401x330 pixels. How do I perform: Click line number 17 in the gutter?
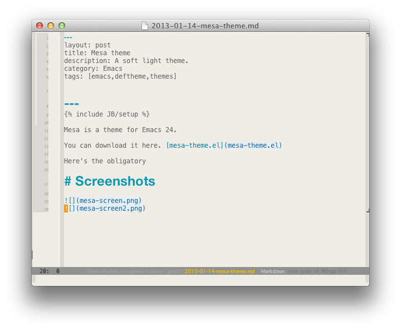pyautogui.click(x=46, y=185)
